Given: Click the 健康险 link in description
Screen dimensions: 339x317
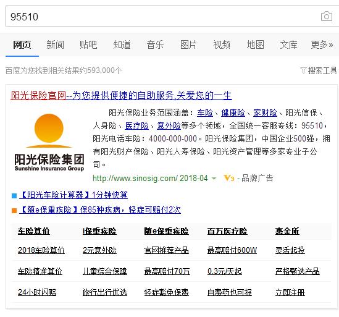Looking at the screenshot, I should tap(233, 112).
